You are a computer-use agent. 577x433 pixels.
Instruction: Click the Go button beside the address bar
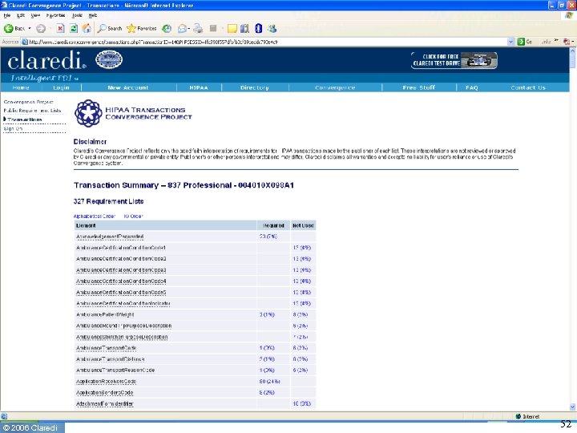pos(525,42)
